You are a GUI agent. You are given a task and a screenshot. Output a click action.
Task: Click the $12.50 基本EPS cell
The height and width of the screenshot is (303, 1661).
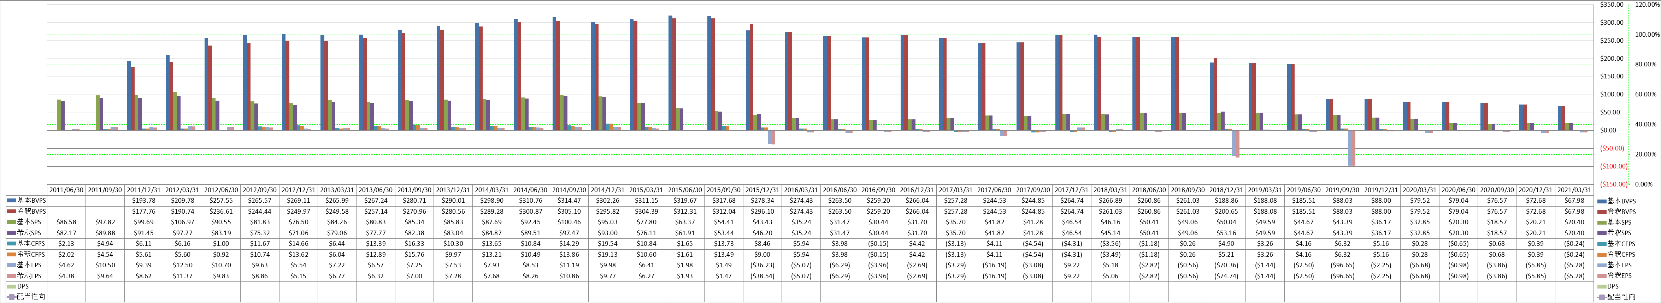click(x=182, y=265)
